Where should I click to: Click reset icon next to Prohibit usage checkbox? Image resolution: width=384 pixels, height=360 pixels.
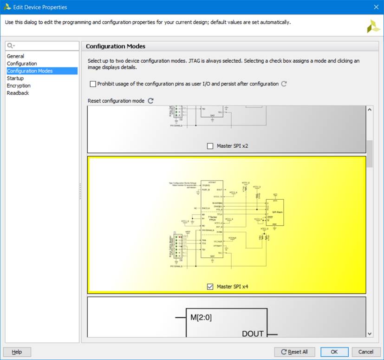(284, 84)
